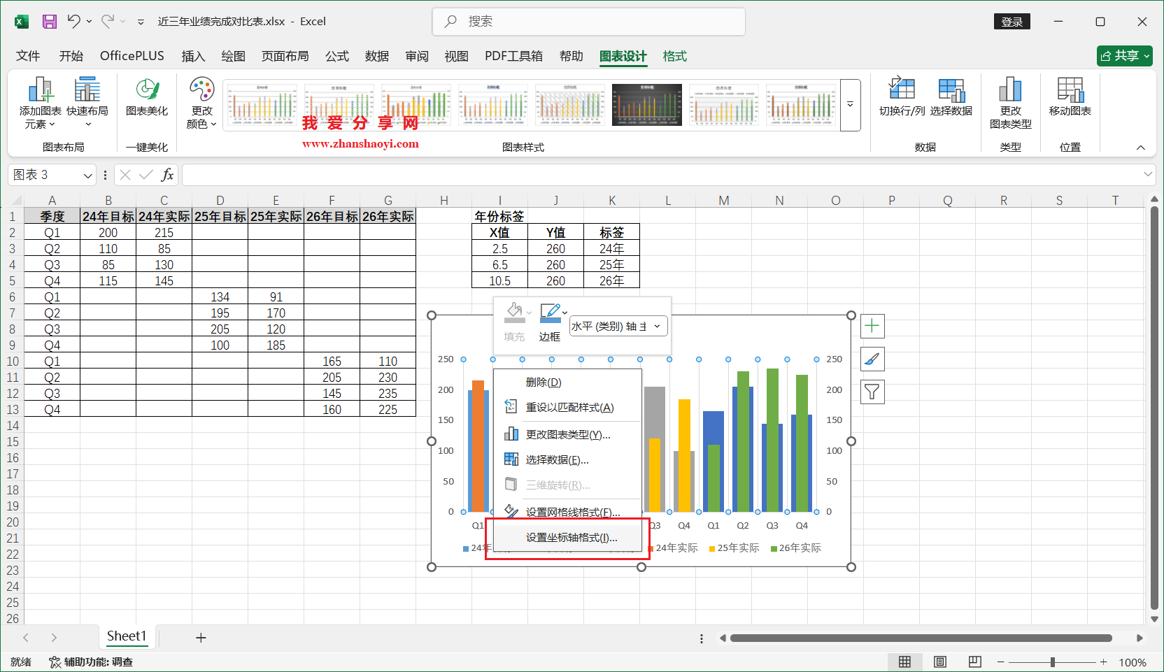This screenshot has height=672, width=1164.
Task: Click formula bar cancel X icon
Action: pos(125,175)
